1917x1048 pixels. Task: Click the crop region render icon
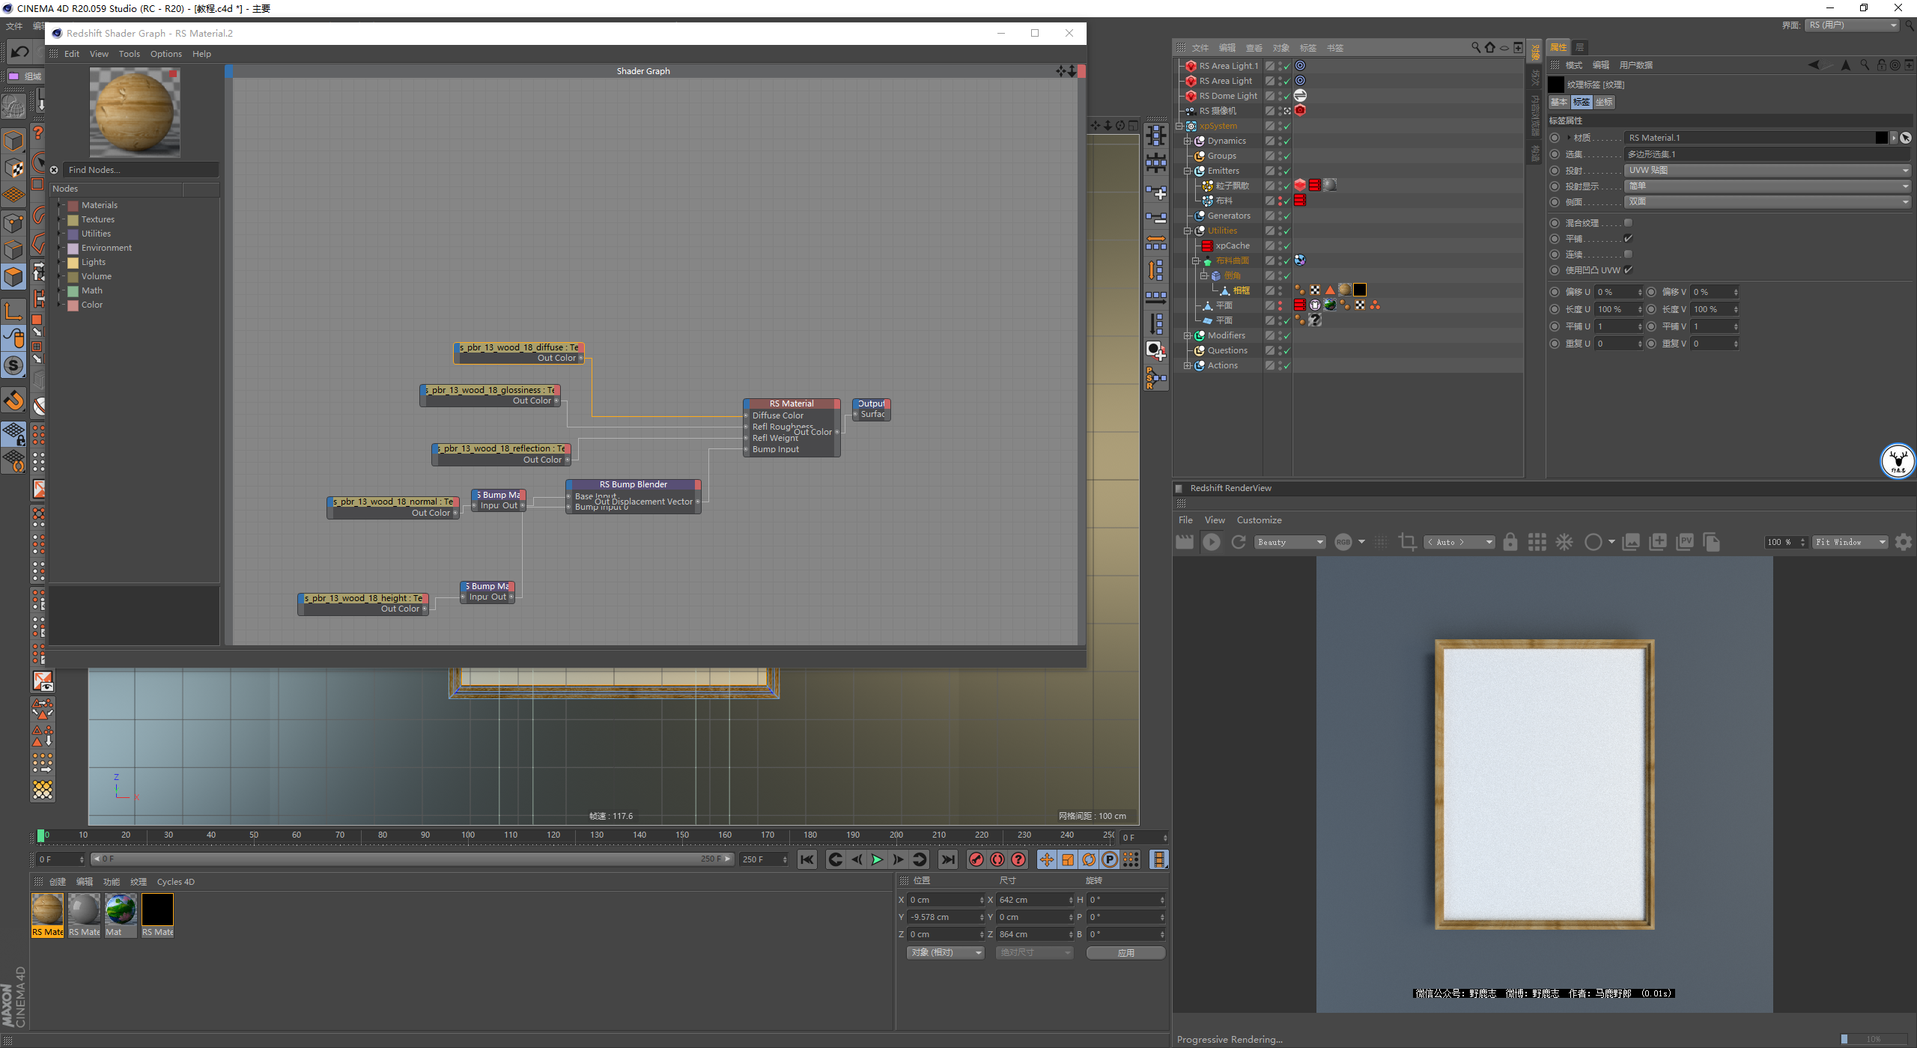pos(1407,542)
